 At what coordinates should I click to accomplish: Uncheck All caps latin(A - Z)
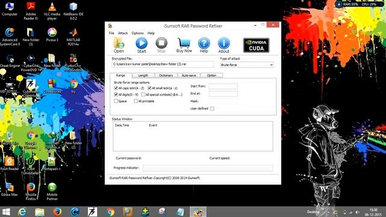point(116,88)
